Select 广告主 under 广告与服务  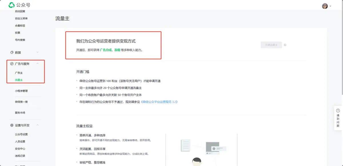(x=19, y=73)
